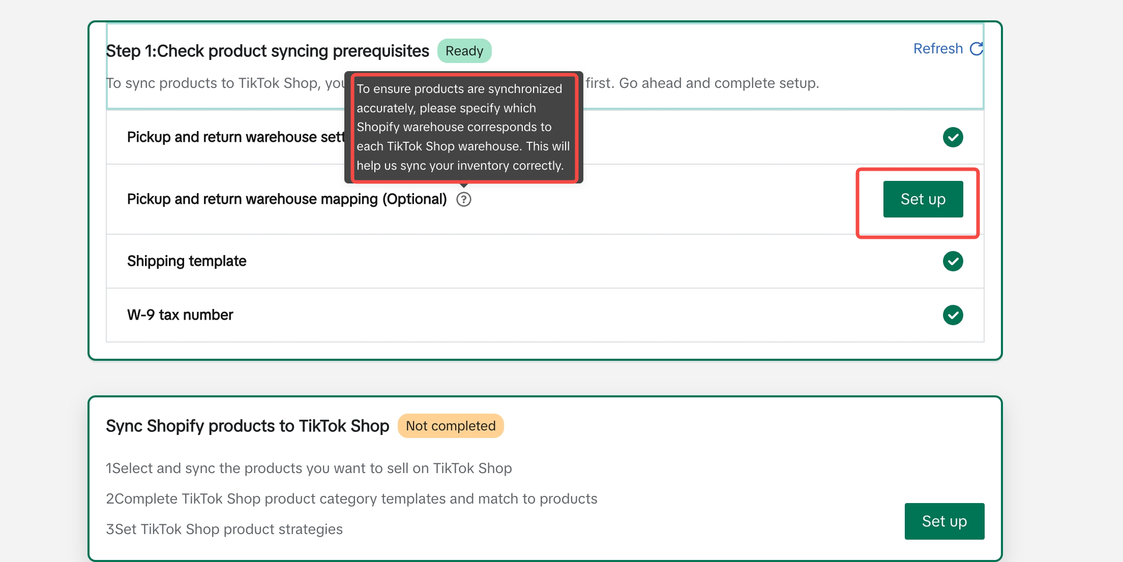Click the Sync Shopify products to TikTok Shop heading

(x=247, y=426)
